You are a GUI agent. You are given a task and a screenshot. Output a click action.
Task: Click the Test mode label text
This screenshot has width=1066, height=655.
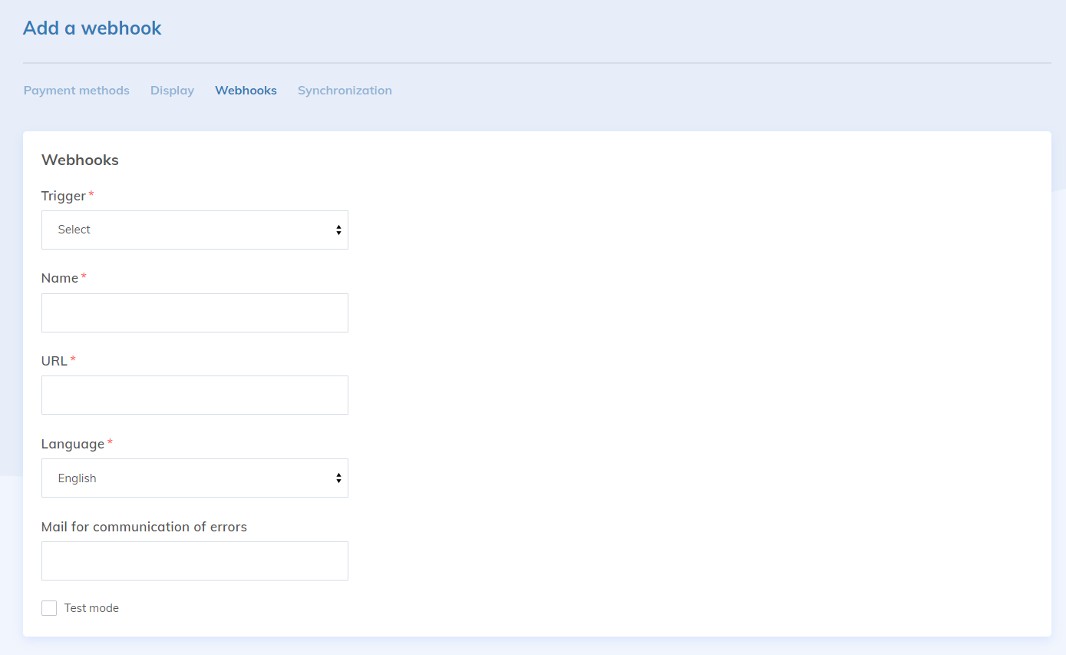(91, 608)
